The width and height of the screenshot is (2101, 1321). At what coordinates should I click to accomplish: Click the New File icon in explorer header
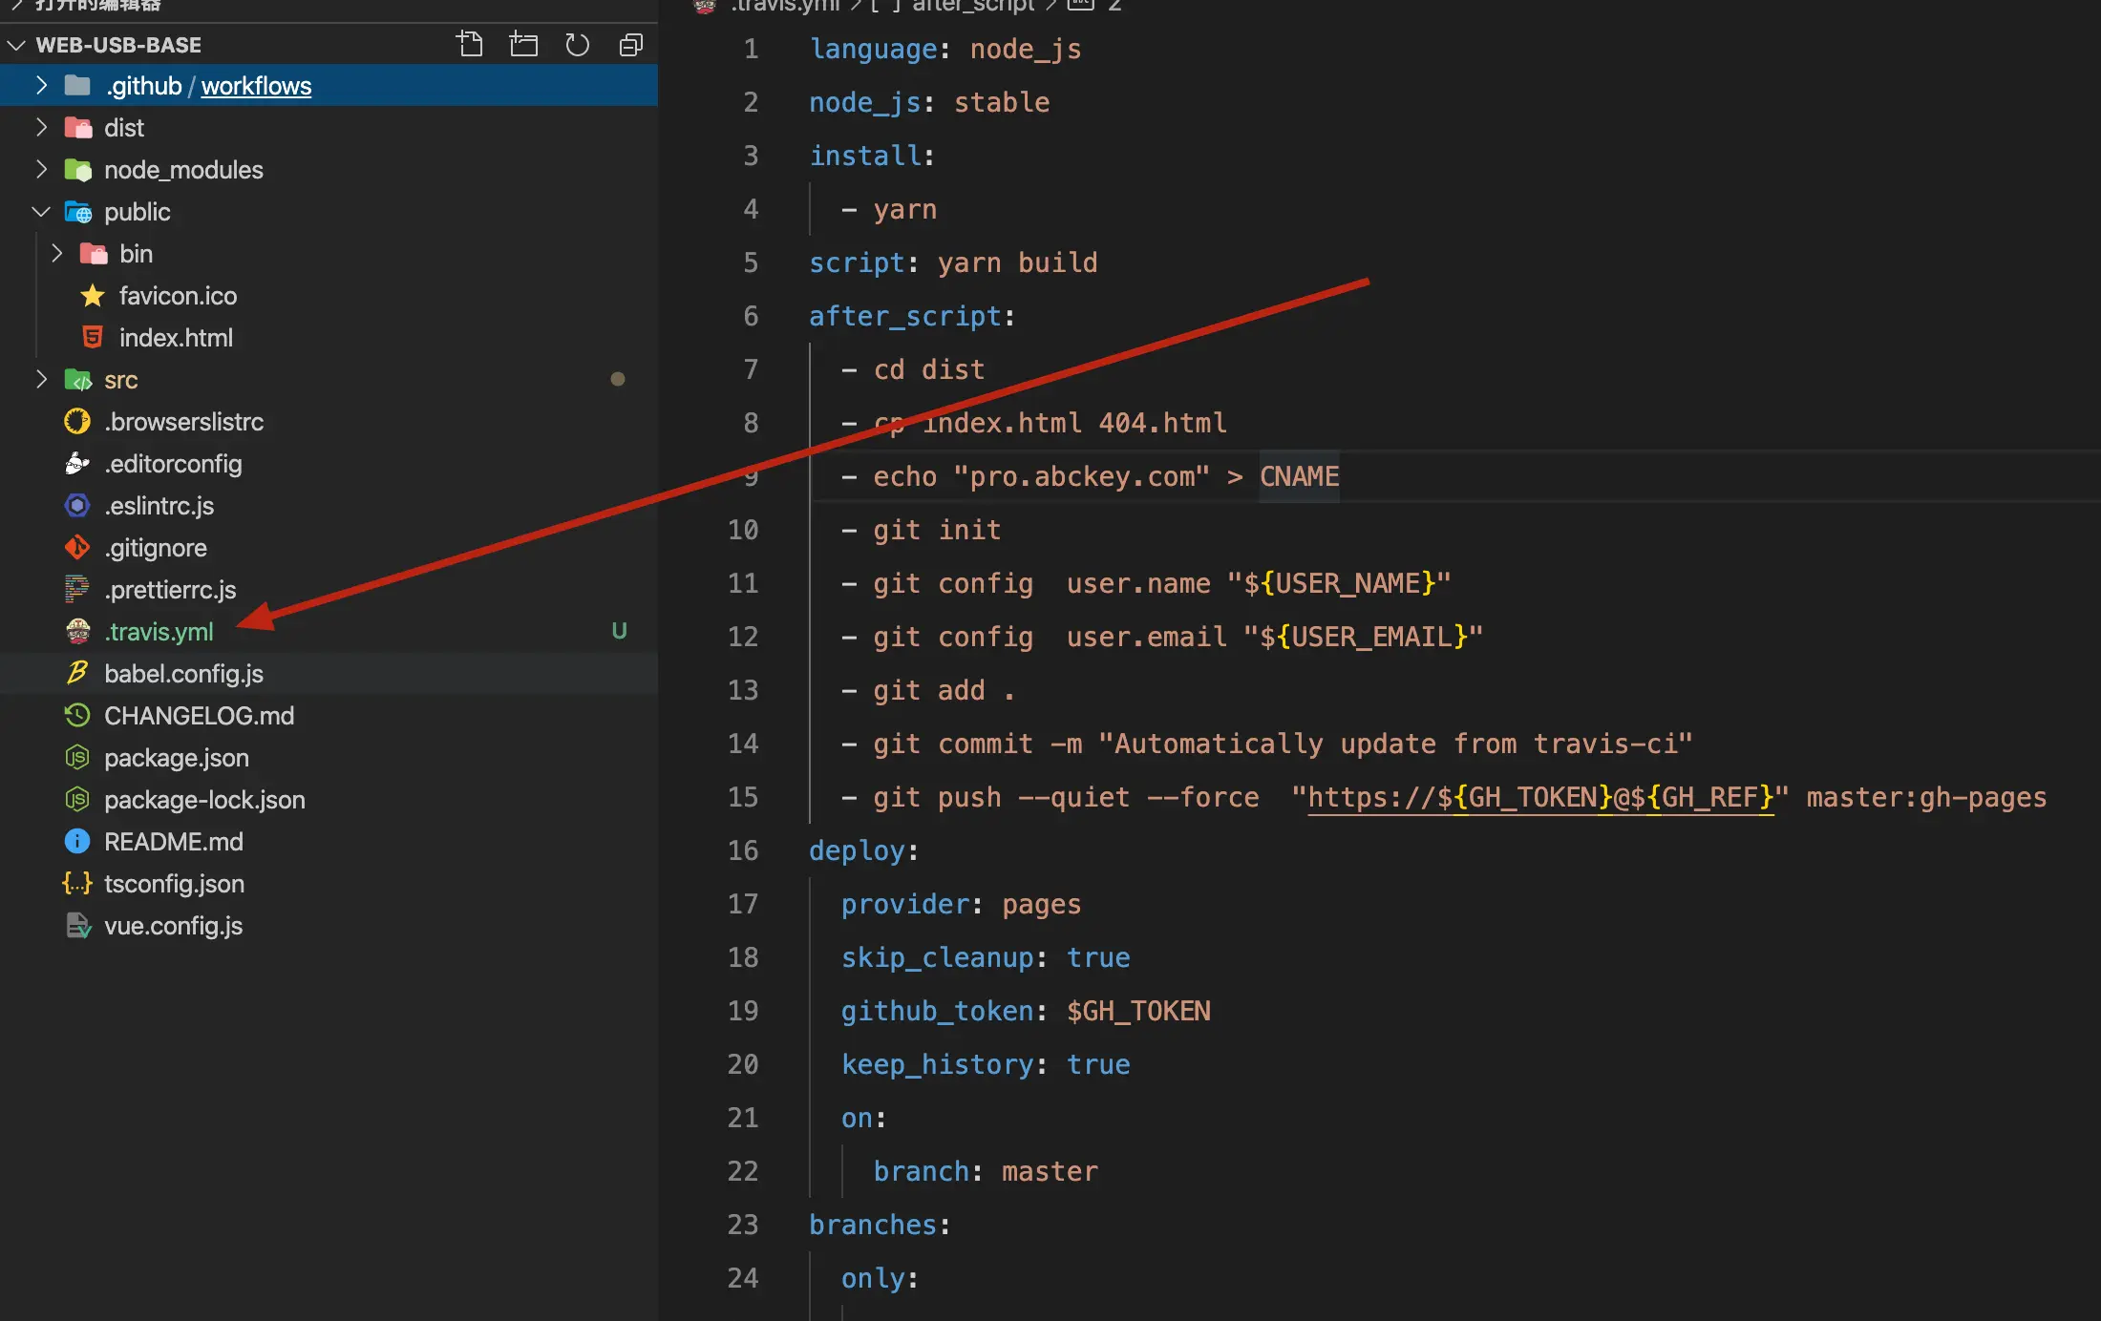pyautogui.click(x=470, y=45)
